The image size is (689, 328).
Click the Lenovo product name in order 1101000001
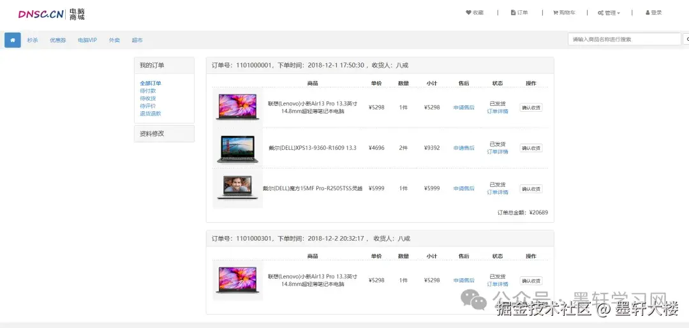[313, 107]
